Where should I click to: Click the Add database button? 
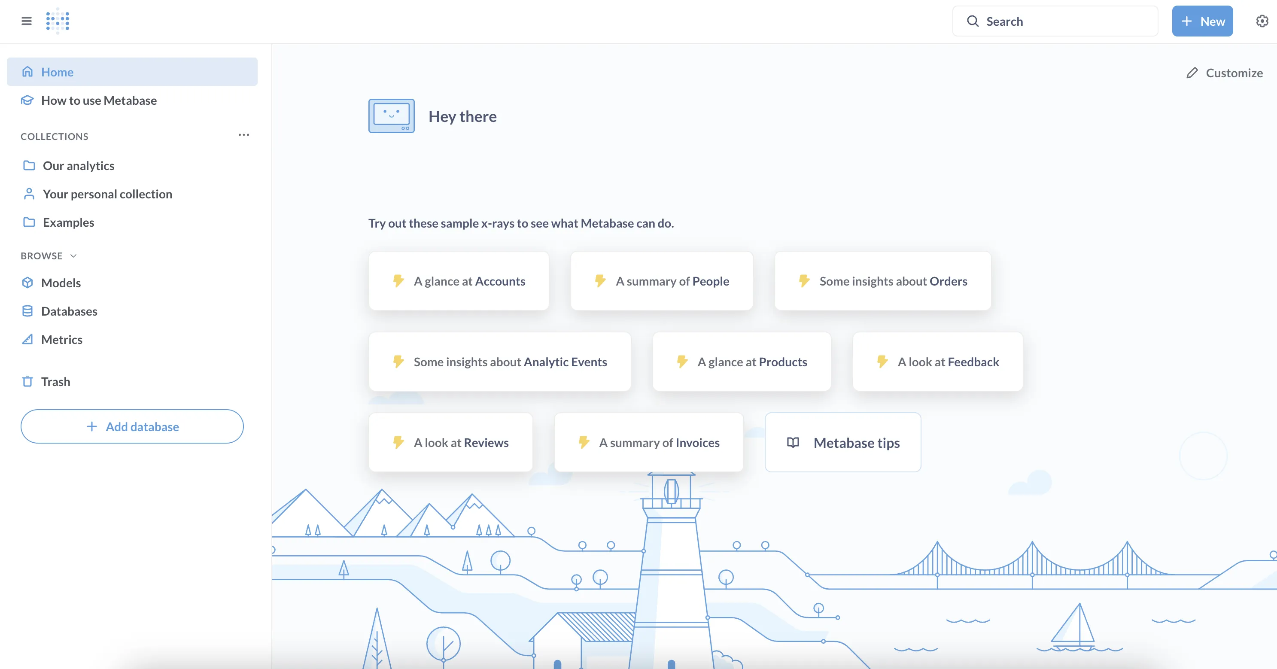[132, 426]
